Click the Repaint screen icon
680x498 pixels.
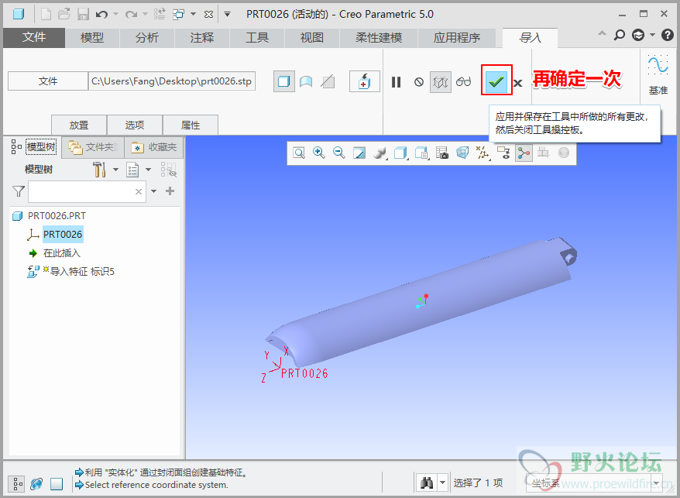[359, 153]
